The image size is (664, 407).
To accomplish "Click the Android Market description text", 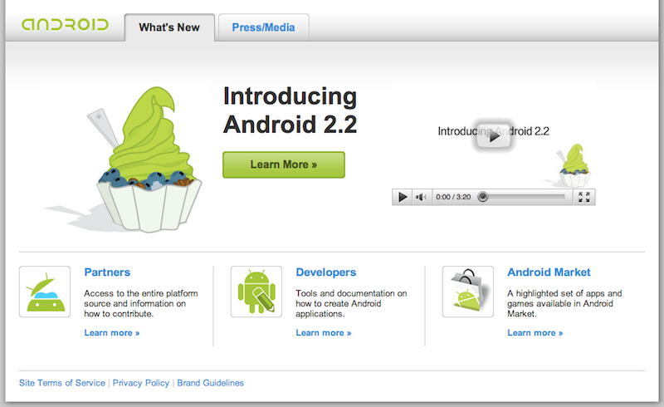I will coord(564,303).
